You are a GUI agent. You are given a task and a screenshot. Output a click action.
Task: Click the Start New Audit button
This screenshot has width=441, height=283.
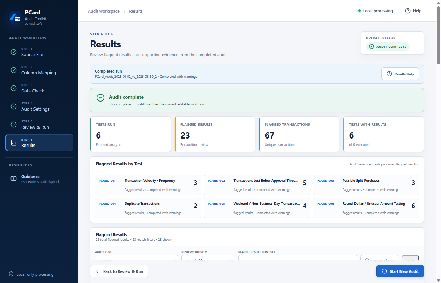pyautogui.click(x=400, y=271)
